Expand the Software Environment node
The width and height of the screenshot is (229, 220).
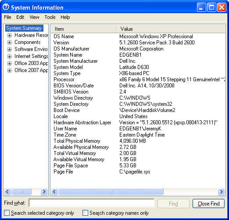9,49
